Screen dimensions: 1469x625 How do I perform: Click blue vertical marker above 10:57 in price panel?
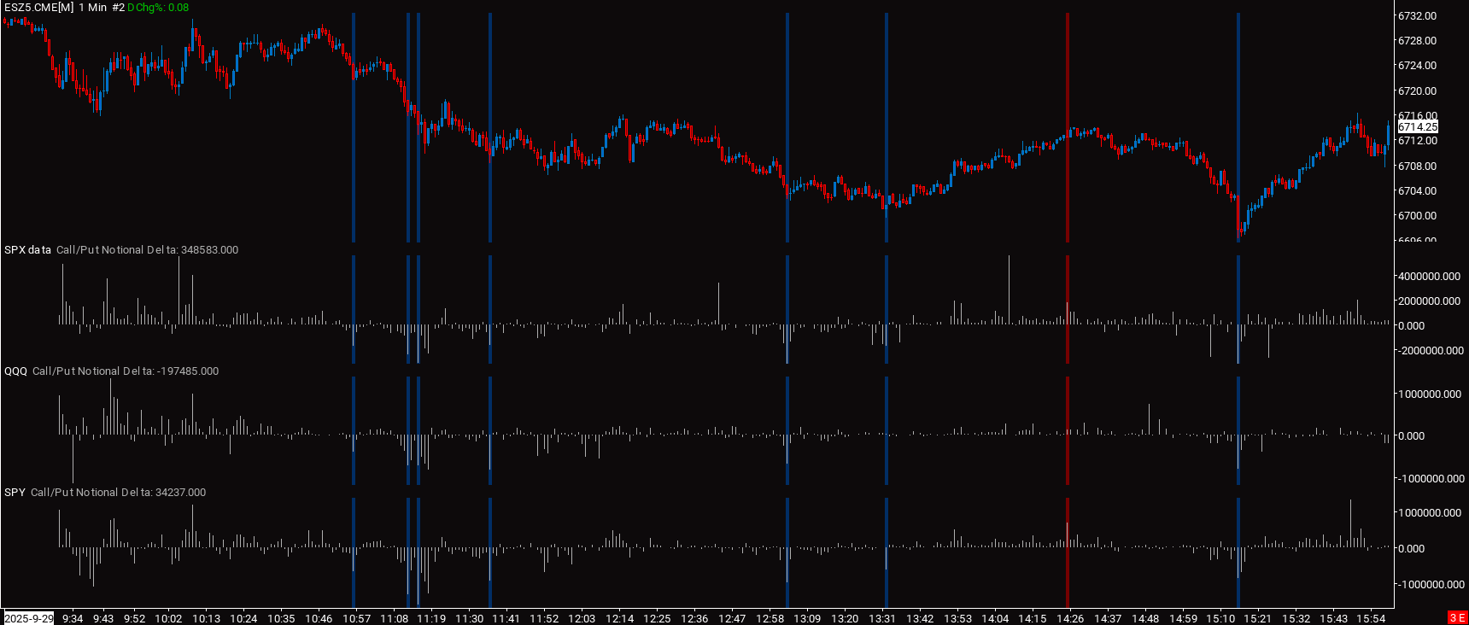click(x=353, y=128)
